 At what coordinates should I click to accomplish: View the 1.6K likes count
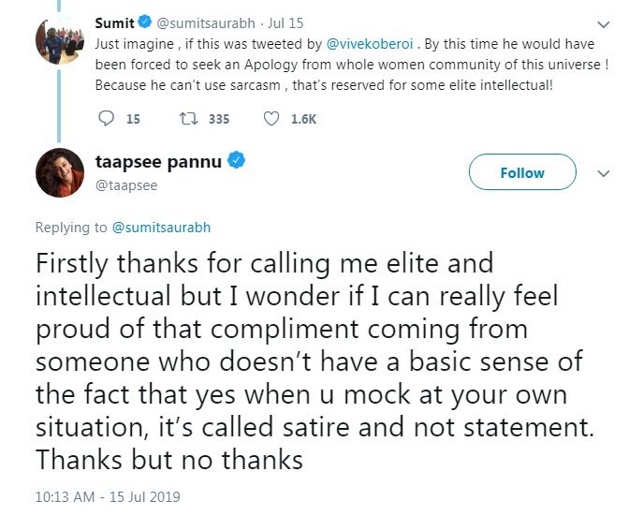point(303,119)
